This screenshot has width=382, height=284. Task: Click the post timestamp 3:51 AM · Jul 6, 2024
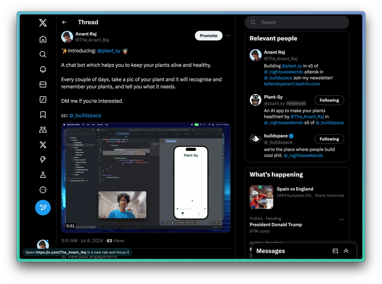[x=82, y=241]
